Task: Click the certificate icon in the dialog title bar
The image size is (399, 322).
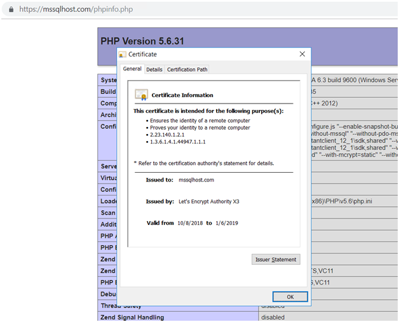Action: point(123,55)
